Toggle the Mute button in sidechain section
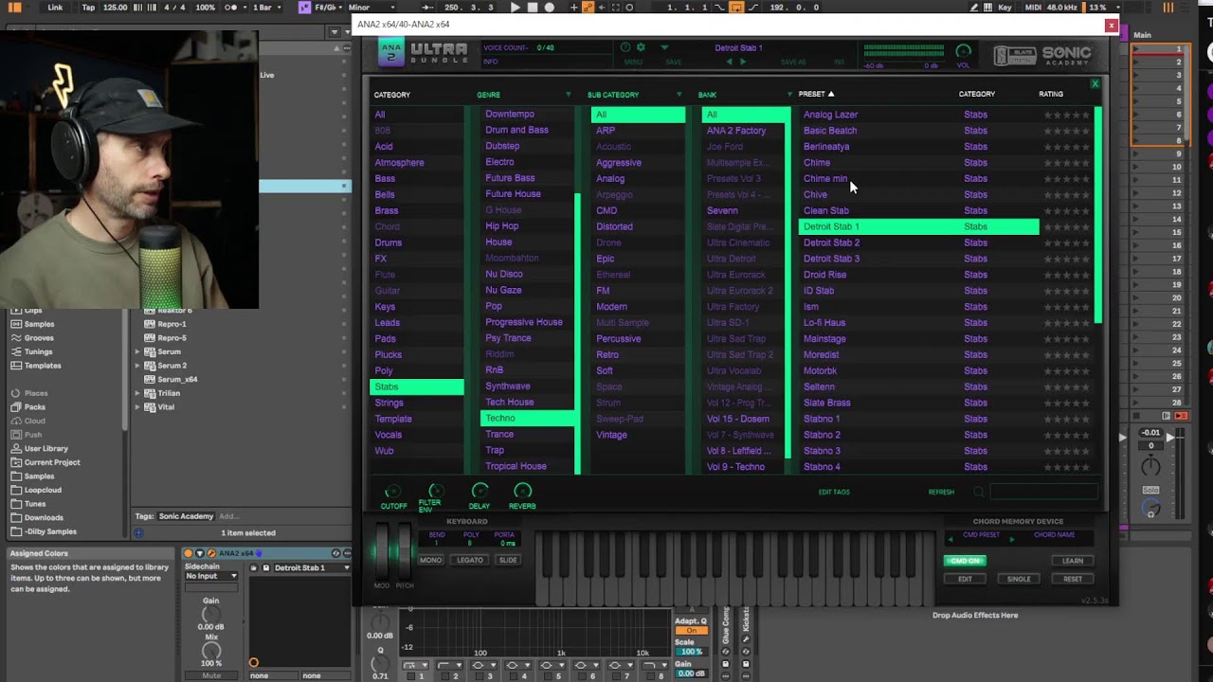This screenshot has width=1213, height=682. [x=211, y=675]
